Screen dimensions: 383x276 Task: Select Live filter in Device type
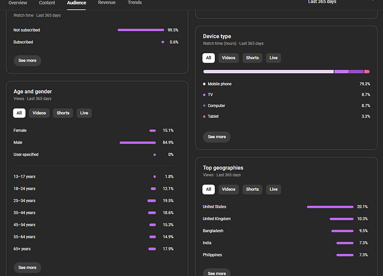273,58
